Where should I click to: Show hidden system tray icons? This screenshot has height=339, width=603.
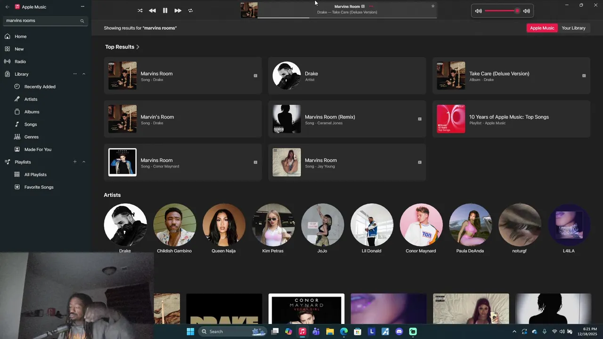point(514,331)
